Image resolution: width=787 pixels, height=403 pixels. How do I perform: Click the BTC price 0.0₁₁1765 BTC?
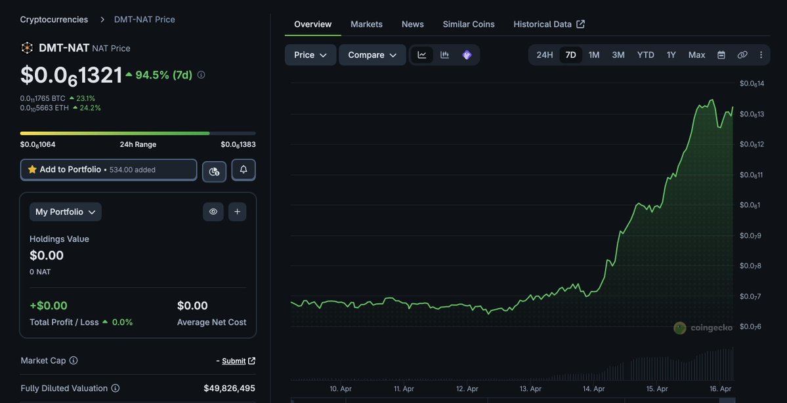43,98
